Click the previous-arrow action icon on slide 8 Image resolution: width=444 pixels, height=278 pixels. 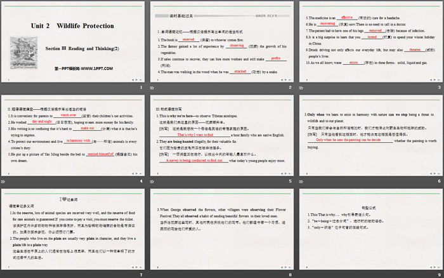tap(282, 267)
